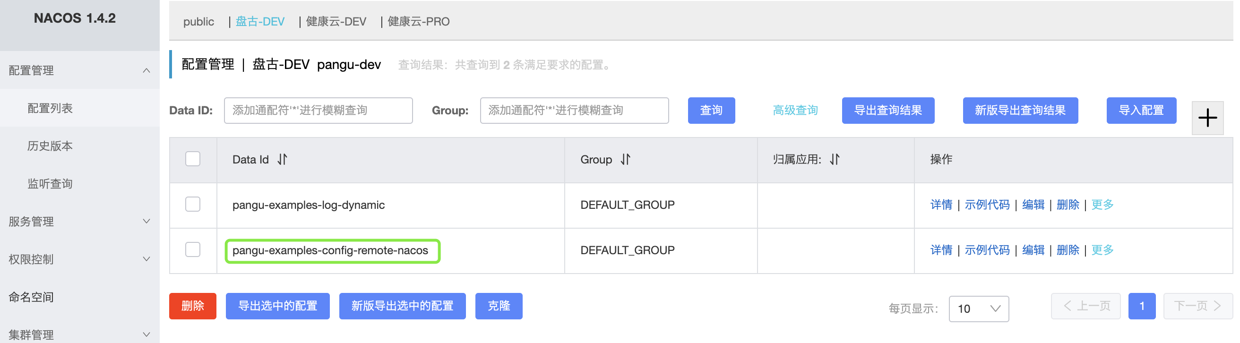
Task: Open 示例代码 for pangu-examples-config-remote-nacos
Action: pyautogui.click(x=987, y=250)
